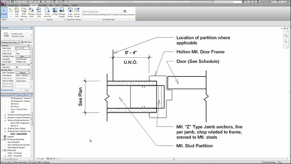Open the Drafting View Partition Types family dropdown arrow
This screenshot has height=164, width=291.
[x=31, y=35]
